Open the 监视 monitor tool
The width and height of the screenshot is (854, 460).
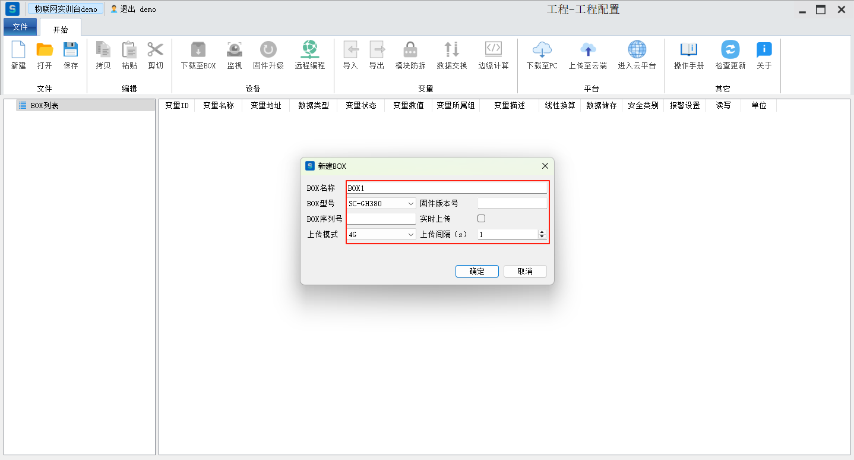(x=235, y=50)
